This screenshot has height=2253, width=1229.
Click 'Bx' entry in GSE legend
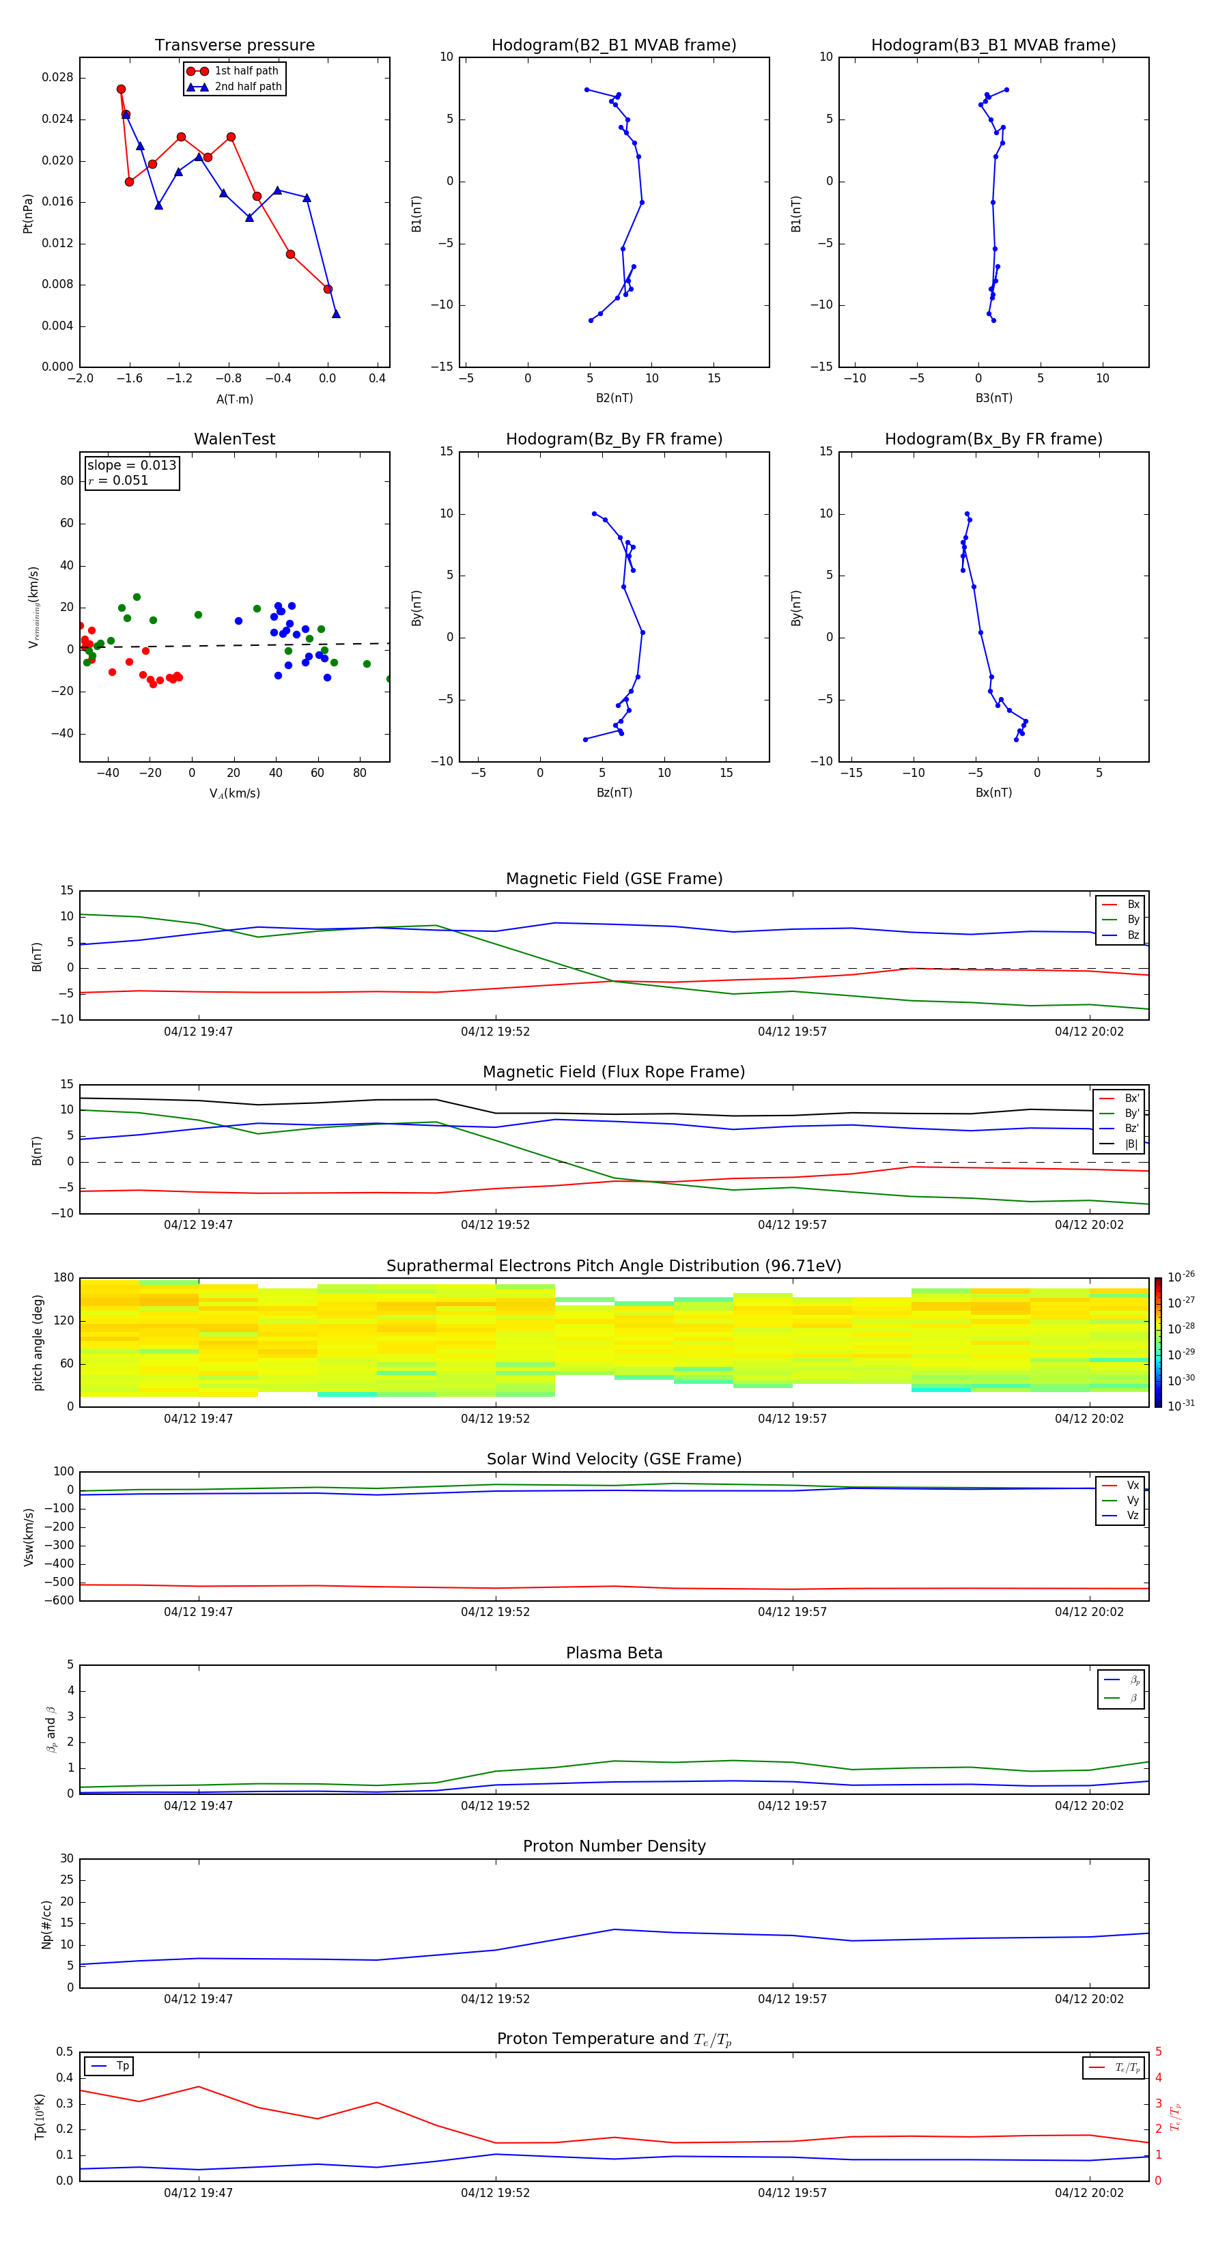[x=1121, y=905]
